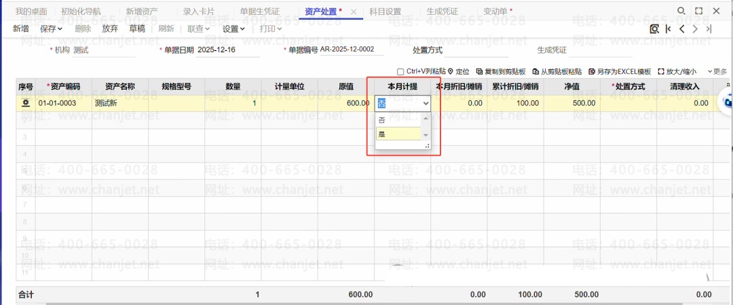Image resolution: width=733 pixels, height=305 pixels.
Task: Click the 原值 cell 600.00 in row one
Action: point(346,103)
